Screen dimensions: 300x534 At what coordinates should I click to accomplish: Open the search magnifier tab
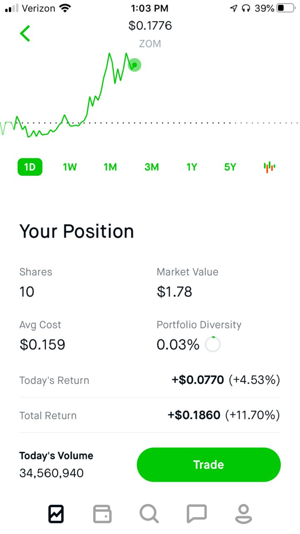pyautogui.click(x=149, y=514)
